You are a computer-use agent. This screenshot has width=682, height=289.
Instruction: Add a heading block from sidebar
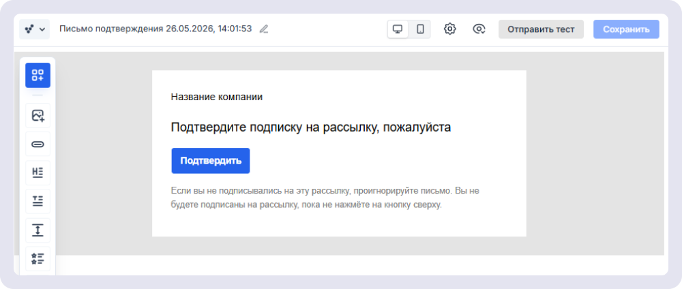(x=38, y=172)
